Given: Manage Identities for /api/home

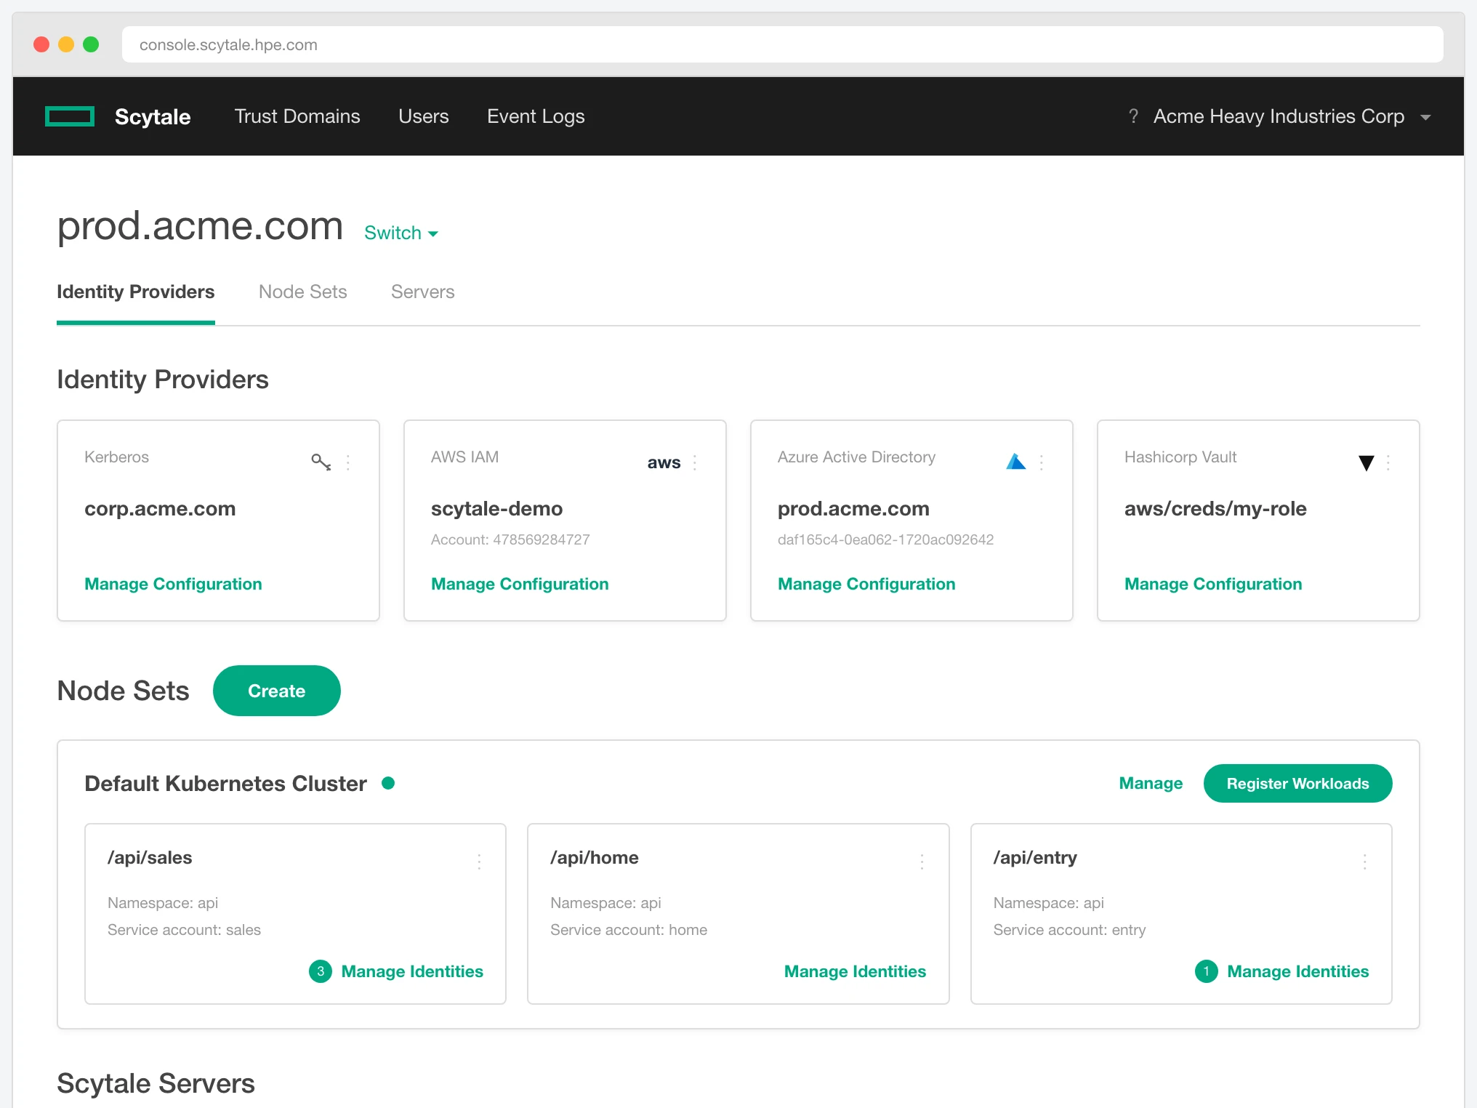Looking at the screenshot, I should click(855, 971).
